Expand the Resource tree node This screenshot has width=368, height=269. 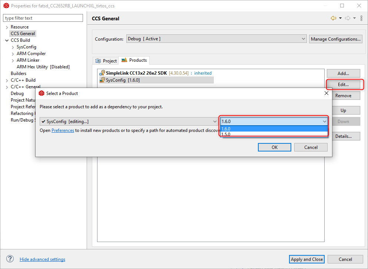(7, 27)
